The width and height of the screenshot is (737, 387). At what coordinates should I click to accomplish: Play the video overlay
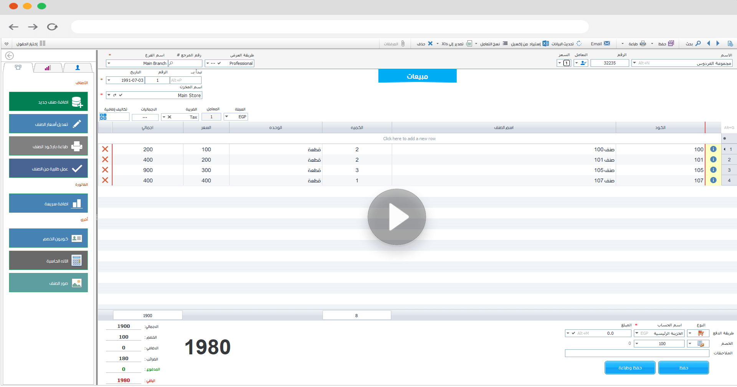397,217
